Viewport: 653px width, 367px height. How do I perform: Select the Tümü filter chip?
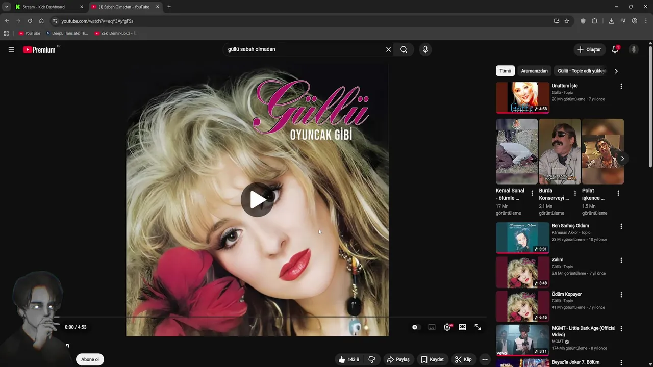pyautogui.click(x=505, y=71)
